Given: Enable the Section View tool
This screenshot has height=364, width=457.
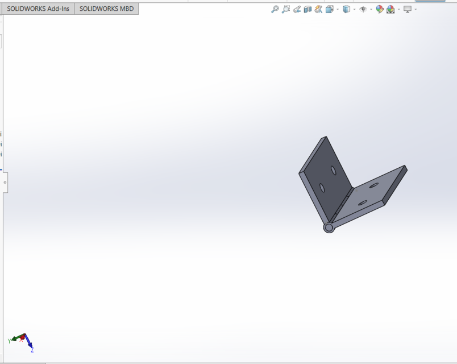Looking at the screenshot, I should 307,9.
